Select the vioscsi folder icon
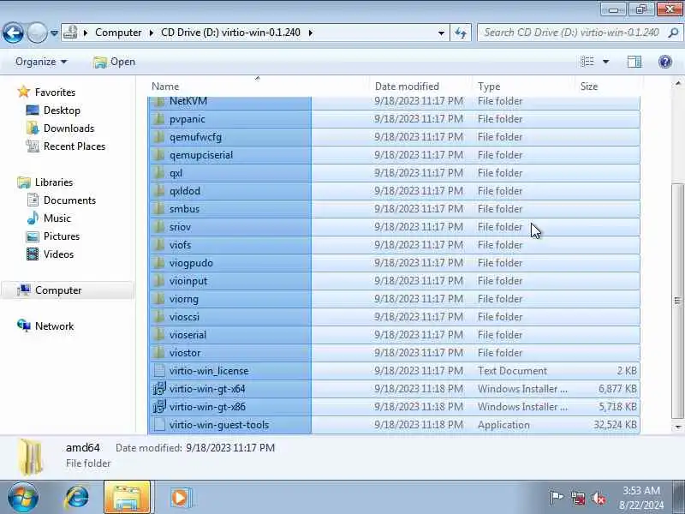This screenshot has width=685, height=514. coord(159,317)
